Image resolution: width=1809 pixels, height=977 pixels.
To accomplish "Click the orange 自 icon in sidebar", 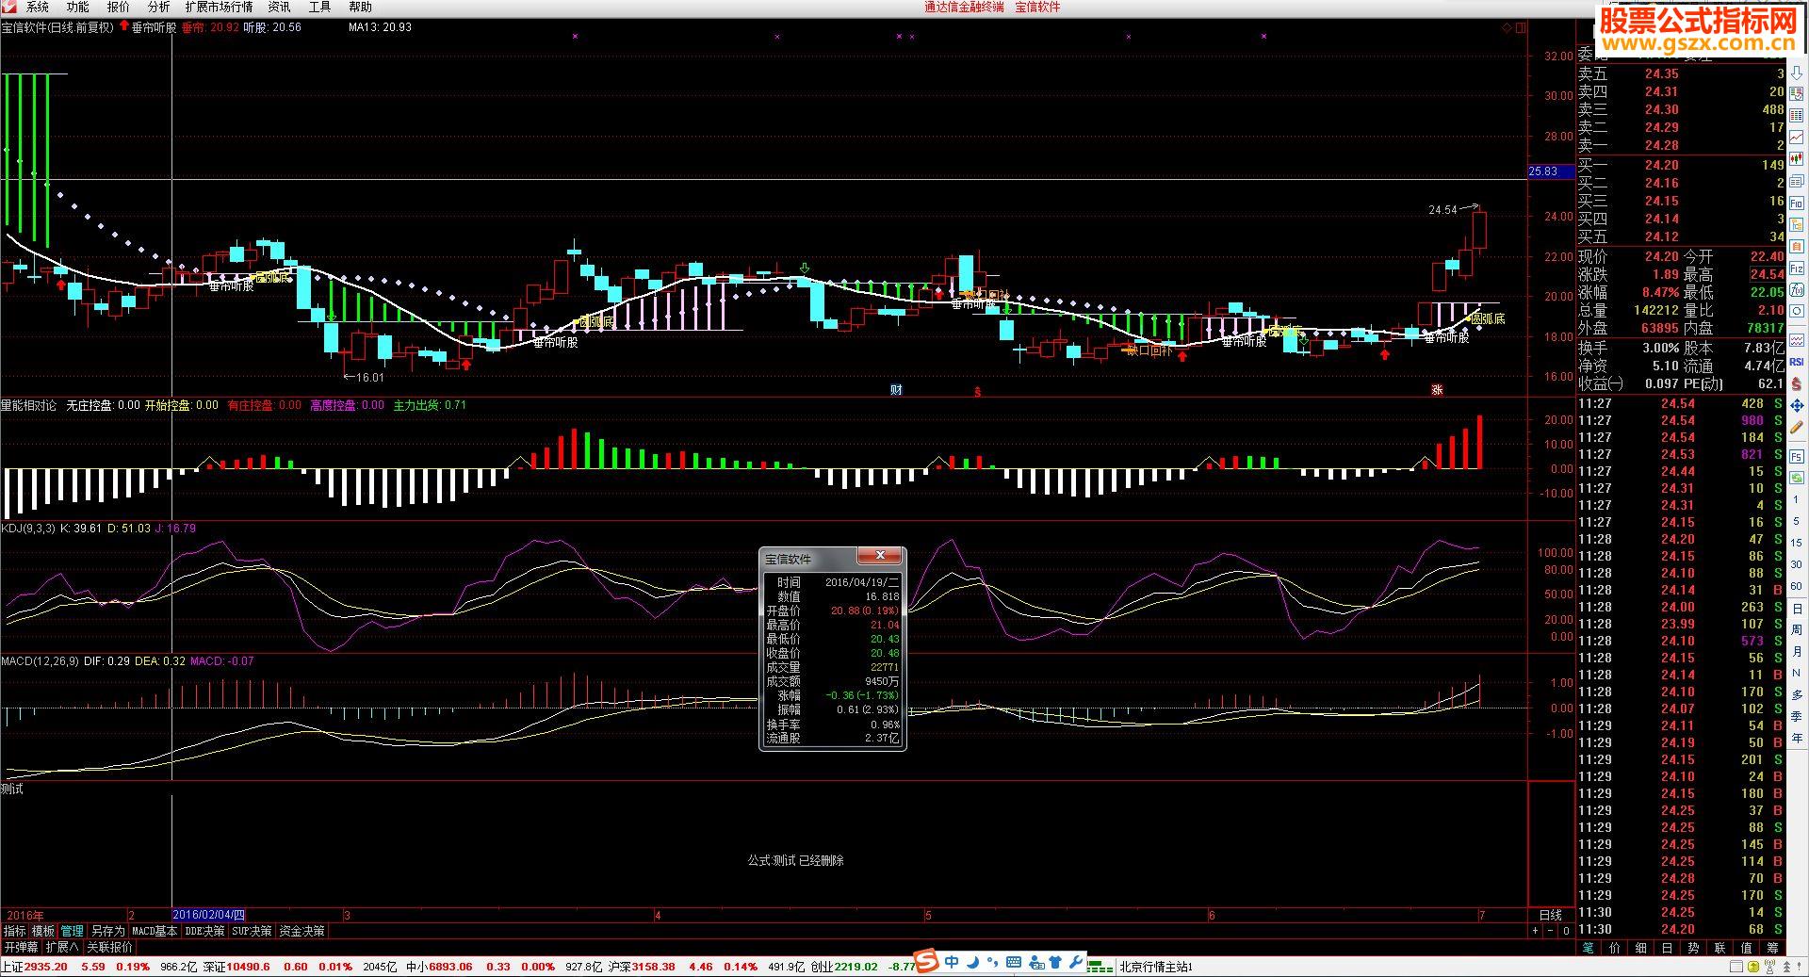I will (1797, 246).
